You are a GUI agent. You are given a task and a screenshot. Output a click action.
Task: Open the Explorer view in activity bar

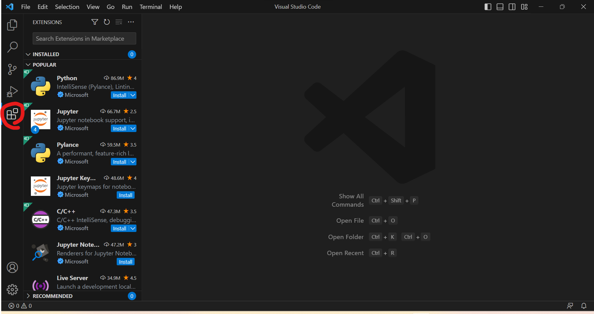point(12,25)
